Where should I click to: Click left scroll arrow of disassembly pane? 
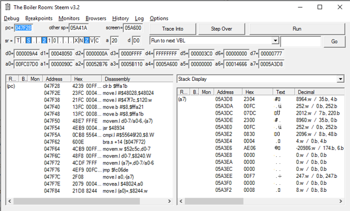pos(10,201)
